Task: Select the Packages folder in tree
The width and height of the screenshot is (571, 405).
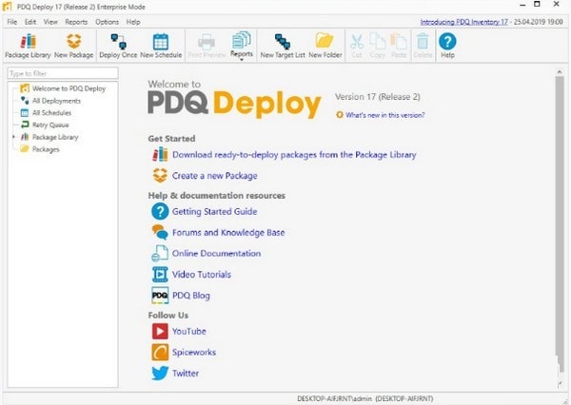Action: coord(46,149)
